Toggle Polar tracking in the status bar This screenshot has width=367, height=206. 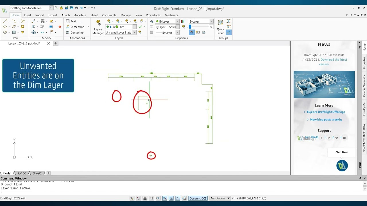click(158, 198)
